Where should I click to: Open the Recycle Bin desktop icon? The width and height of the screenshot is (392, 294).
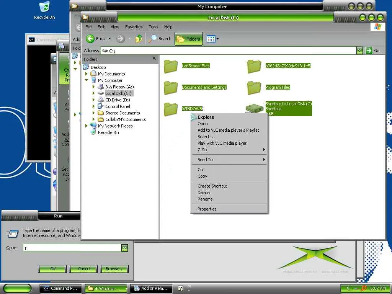[44, 10]
